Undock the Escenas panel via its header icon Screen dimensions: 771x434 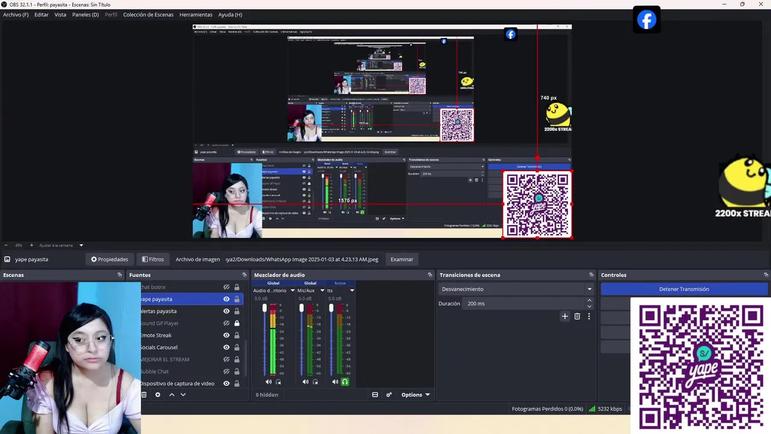point(119,275)
